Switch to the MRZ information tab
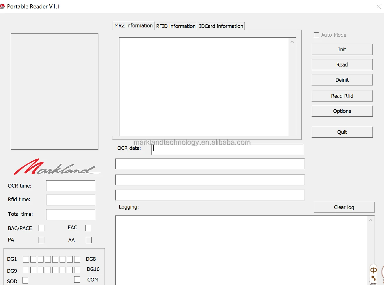Viewport: 384px width, 285px height. click(x=133, y=26)
